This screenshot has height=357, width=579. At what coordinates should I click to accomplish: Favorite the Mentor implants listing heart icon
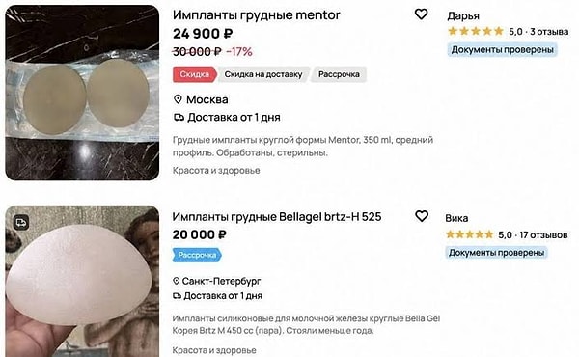[x=421, y=14]
